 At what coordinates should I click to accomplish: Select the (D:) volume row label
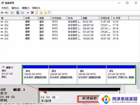(x=6, y=25)
